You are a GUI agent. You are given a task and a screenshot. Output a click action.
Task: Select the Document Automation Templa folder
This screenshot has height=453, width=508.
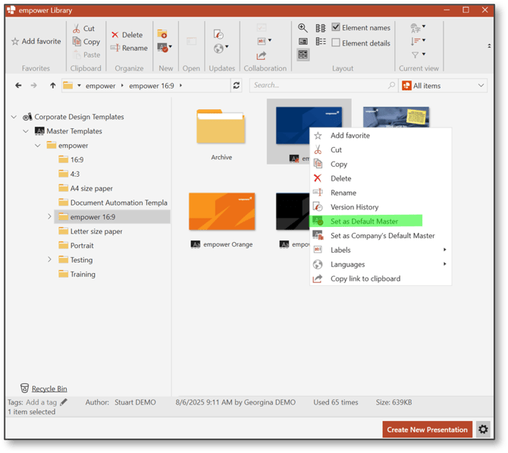click(113, 203)
